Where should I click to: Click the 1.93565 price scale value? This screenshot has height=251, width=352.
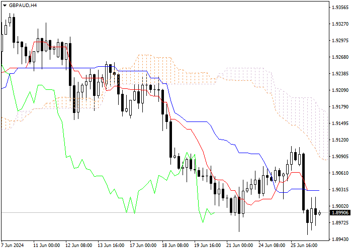(x=340, y=8)
